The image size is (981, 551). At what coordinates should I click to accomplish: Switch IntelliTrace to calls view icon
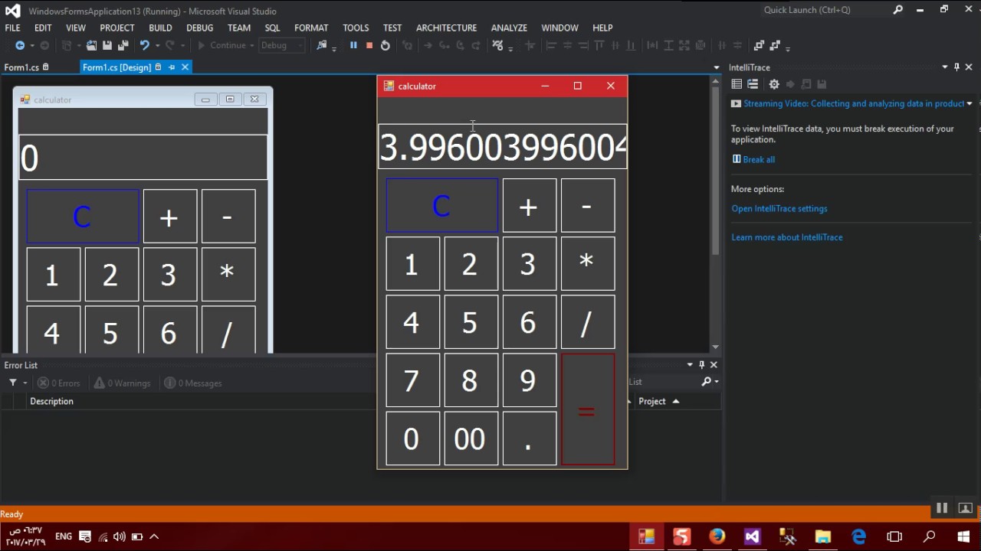[753, 84]
